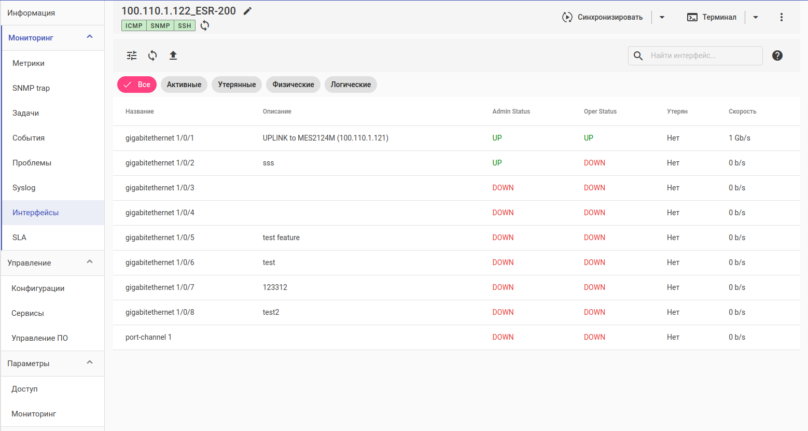Select row gigabitethernet 1/0/1
Viewport: 808px width, 431px height.
[x=456, y=138]
